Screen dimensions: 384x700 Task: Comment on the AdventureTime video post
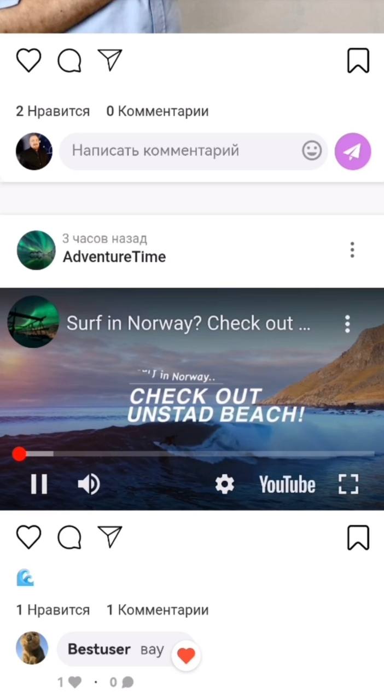pyautogui.click(x=69, y=537)
